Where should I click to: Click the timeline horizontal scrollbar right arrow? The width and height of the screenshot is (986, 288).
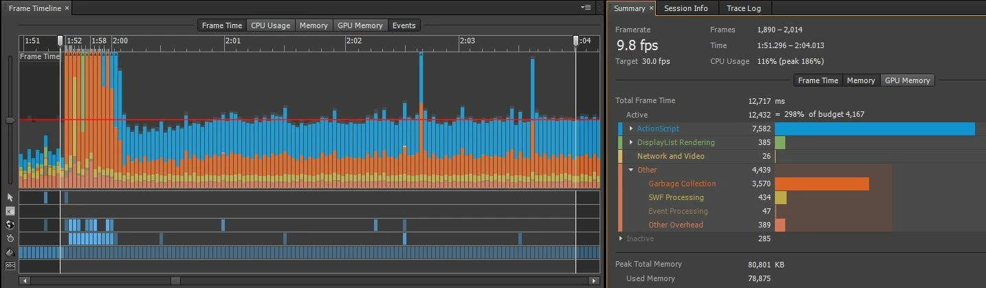pos(594,280)
